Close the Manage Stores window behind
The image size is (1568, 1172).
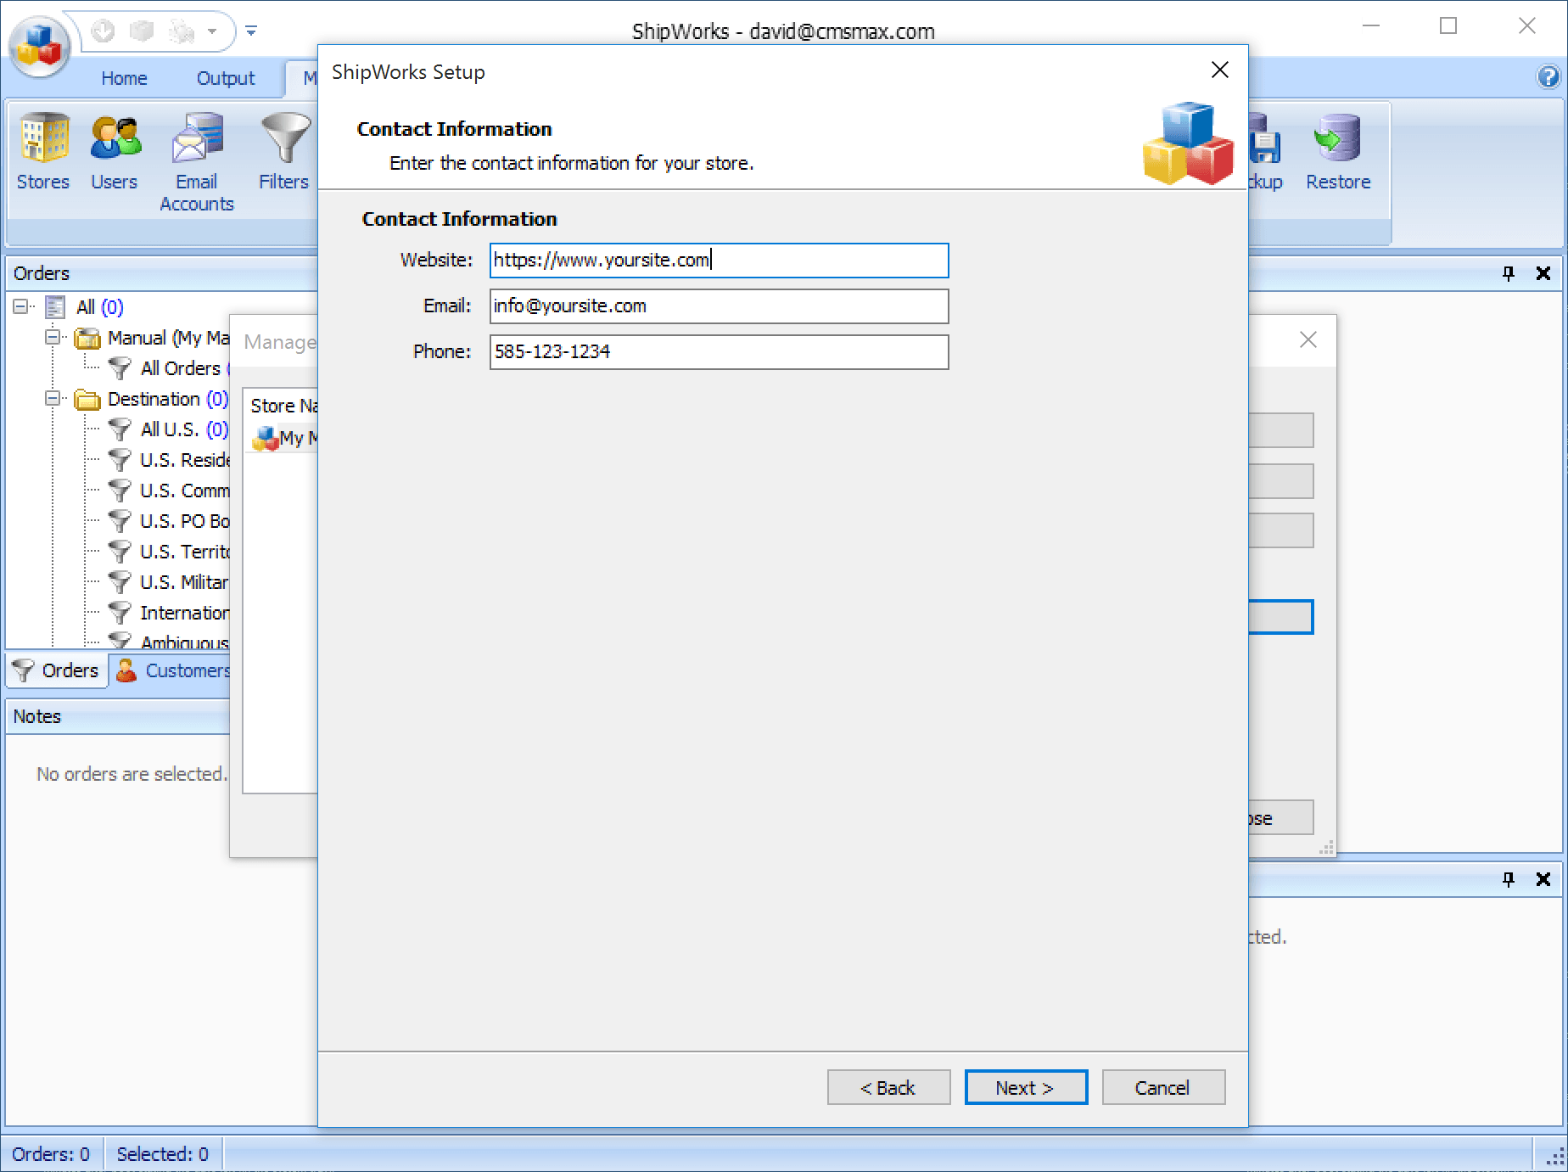1308,339
